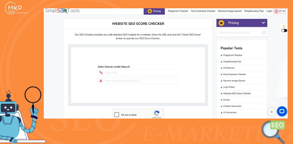The image size is (293, 144).
Task: Click the Login link
Action: [x=269, y=11]
